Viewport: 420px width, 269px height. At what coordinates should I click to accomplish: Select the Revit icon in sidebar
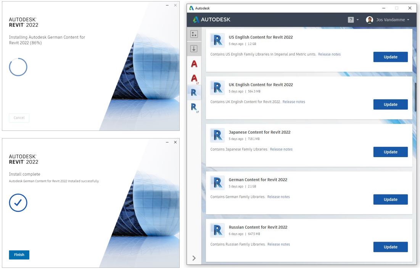[194, 92]
